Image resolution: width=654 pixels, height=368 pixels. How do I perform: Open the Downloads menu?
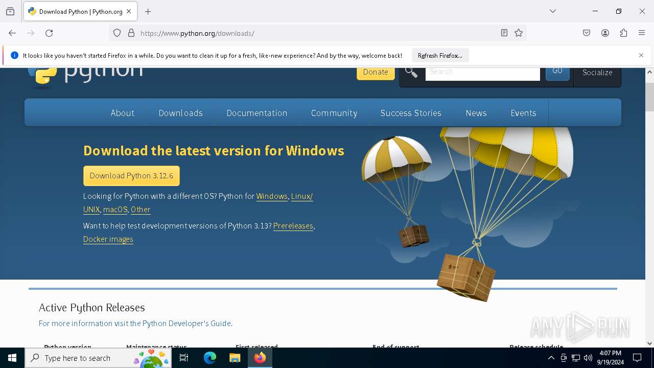click(181, 113)
